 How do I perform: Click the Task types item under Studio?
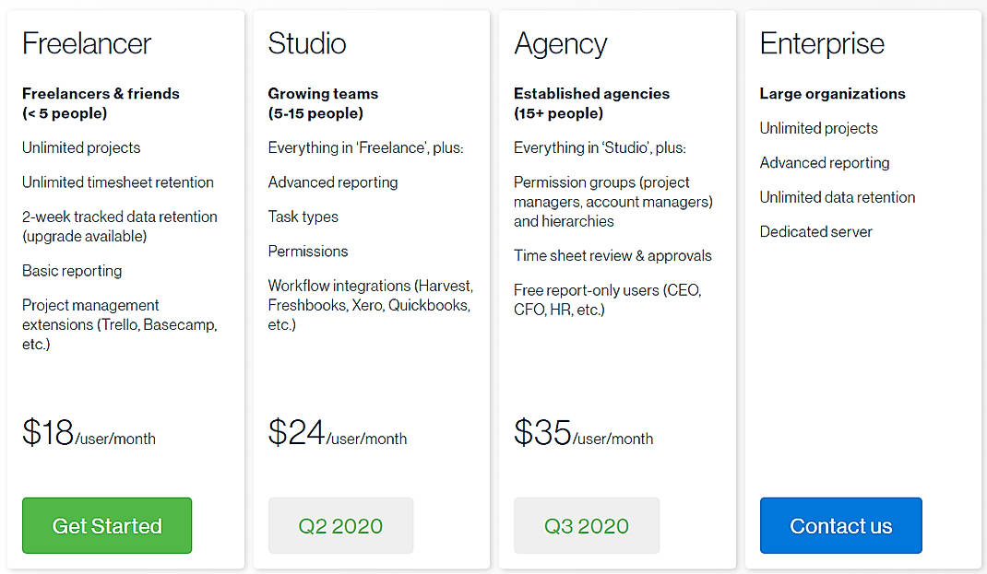pos(303,217)
